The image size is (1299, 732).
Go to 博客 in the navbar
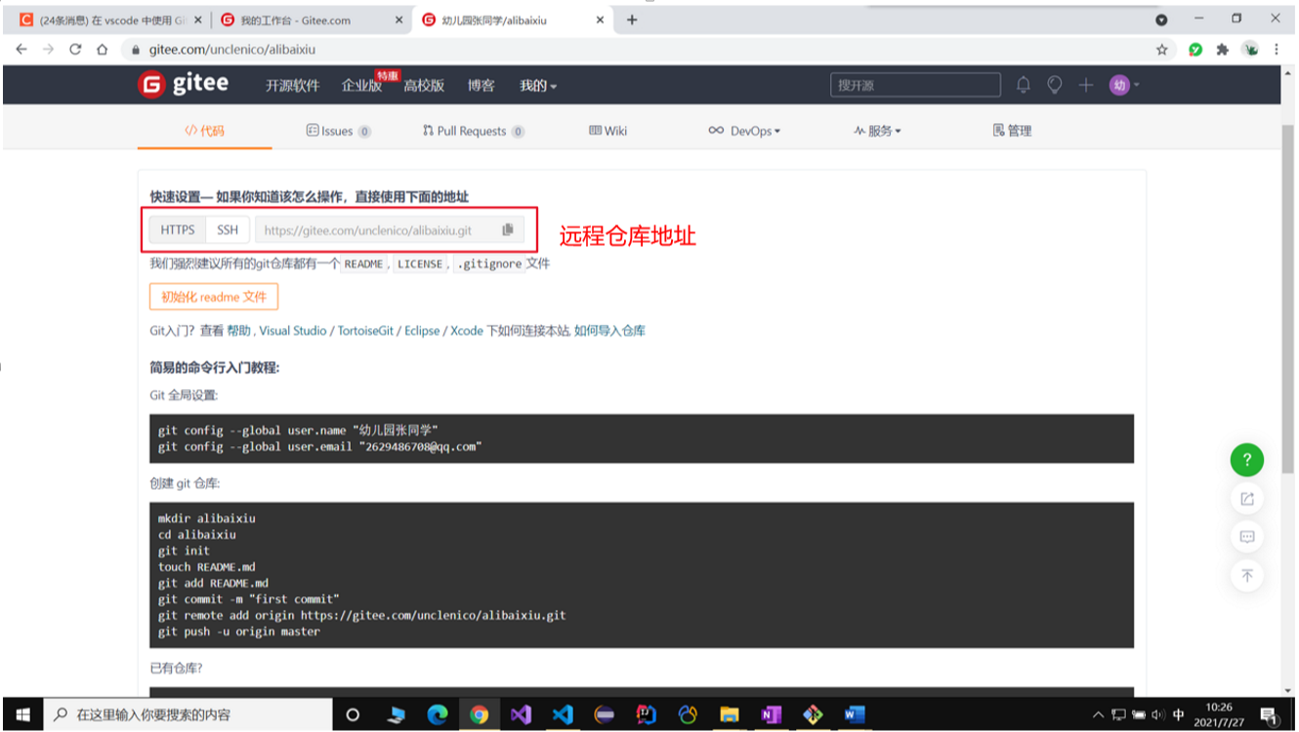point(481,86)
